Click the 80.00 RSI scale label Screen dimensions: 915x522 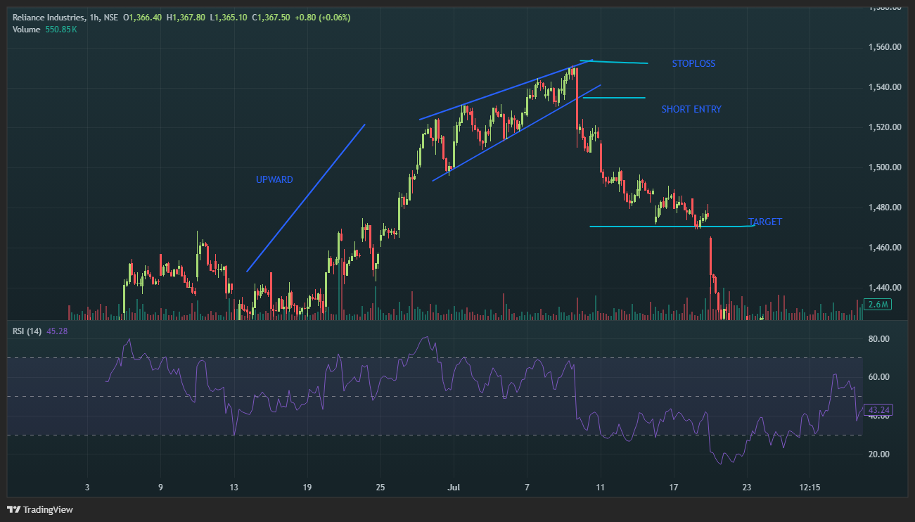[879, 339]
